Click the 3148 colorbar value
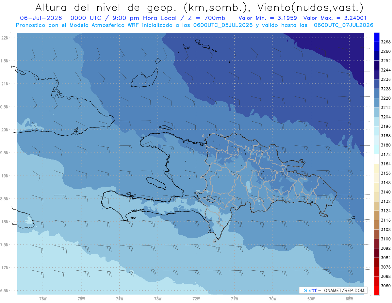 tap(386, 183)
